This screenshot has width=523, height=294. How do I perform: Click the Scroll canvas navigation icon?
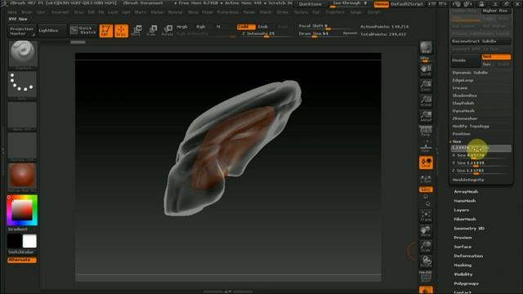[x=426, y=71]
